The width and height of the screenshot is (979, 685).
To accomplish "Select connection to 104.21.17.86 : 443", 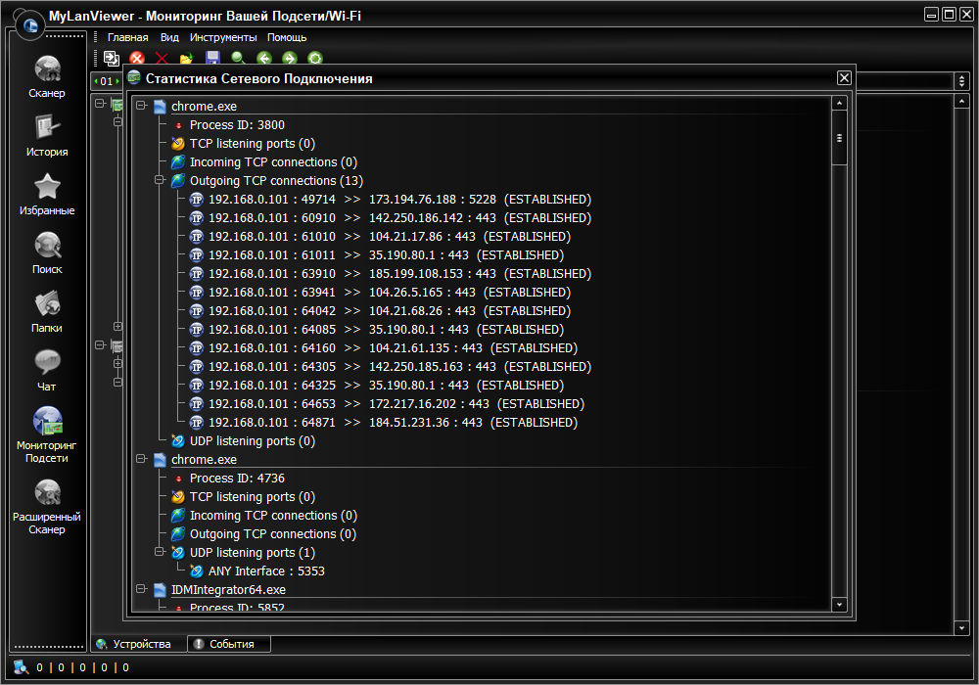I will (x=390, y=237).
